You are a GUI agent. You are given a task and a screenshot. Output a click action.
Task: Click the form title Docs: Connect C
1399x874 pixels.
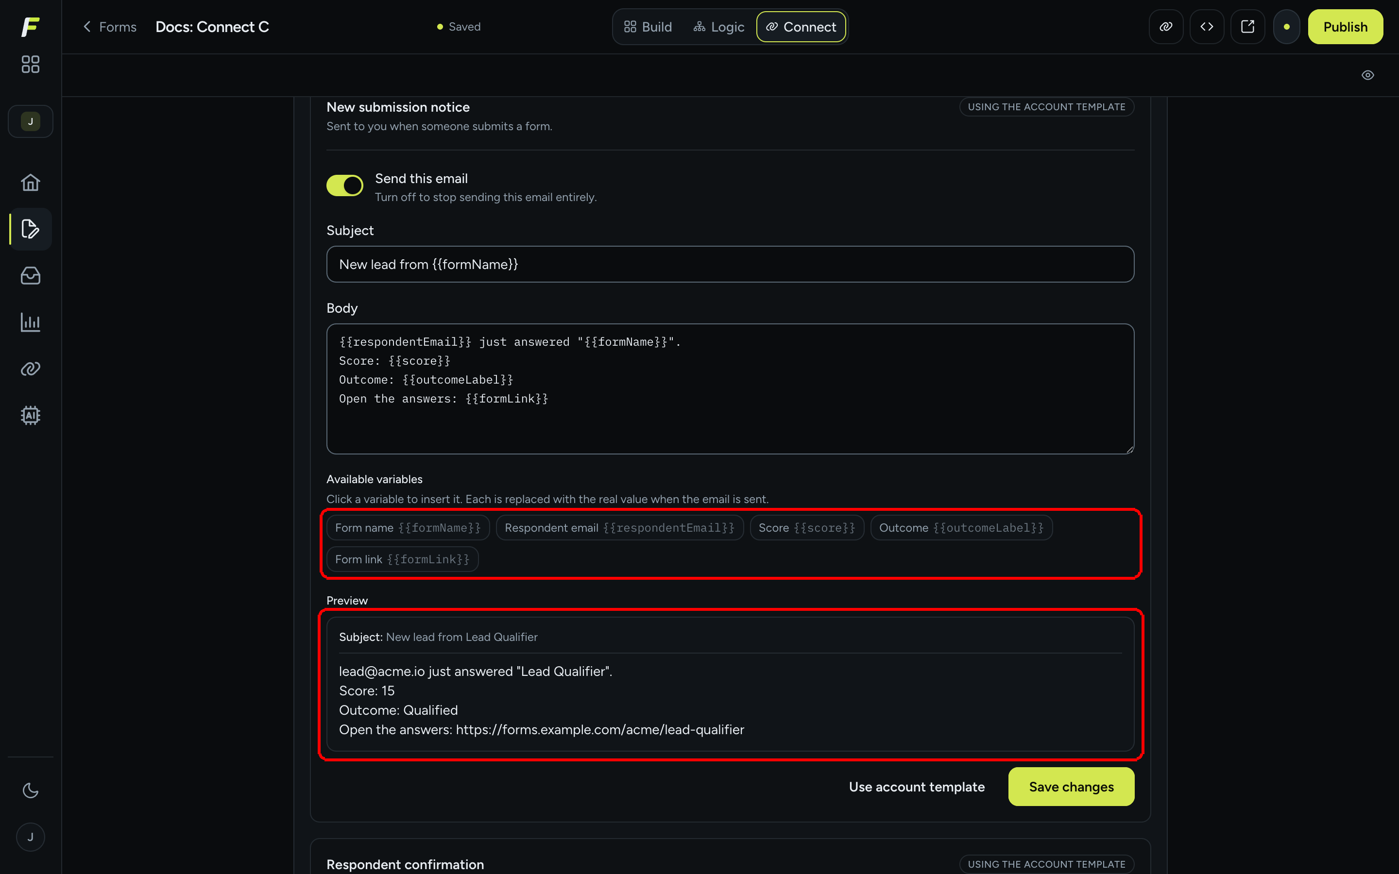click(x=212, y=27)
